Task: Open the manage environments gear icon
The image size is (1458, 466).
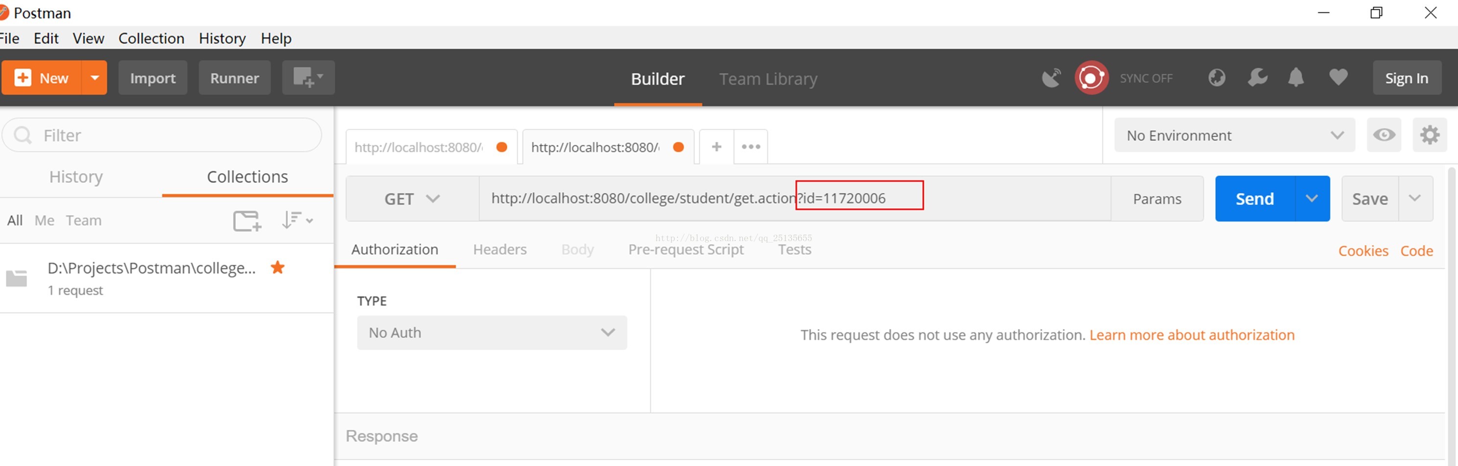Action: [1430, 135]
